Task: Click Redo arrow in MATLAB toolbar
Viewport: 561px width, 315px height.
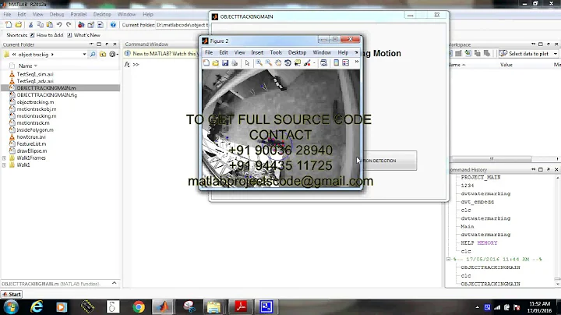Action: 69,25
